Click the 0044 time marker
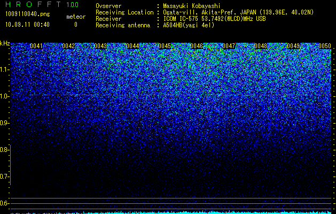This screenshot has height=214, width=336. (x=132, y=46)
